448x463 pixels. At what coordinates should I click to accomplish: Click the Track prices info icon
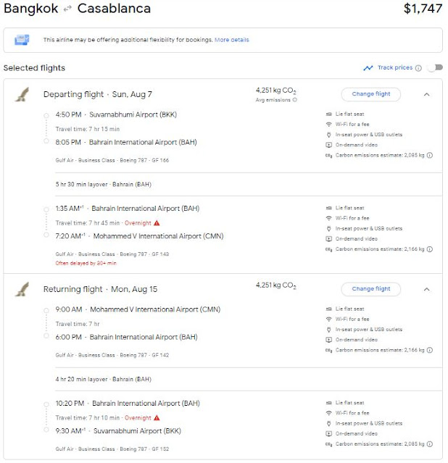tap(418, 68)
